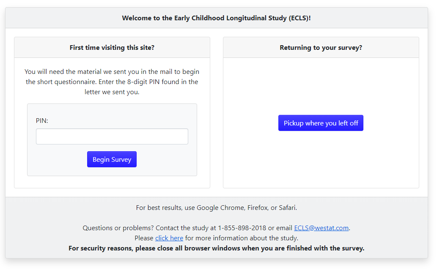Click the study phone number 1-855-898-2018
This screenshot has height=272, width=437.
(242, 228)
